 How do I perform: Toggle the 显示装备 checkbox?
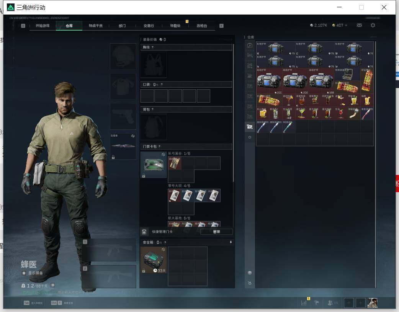tap(24, 273)
